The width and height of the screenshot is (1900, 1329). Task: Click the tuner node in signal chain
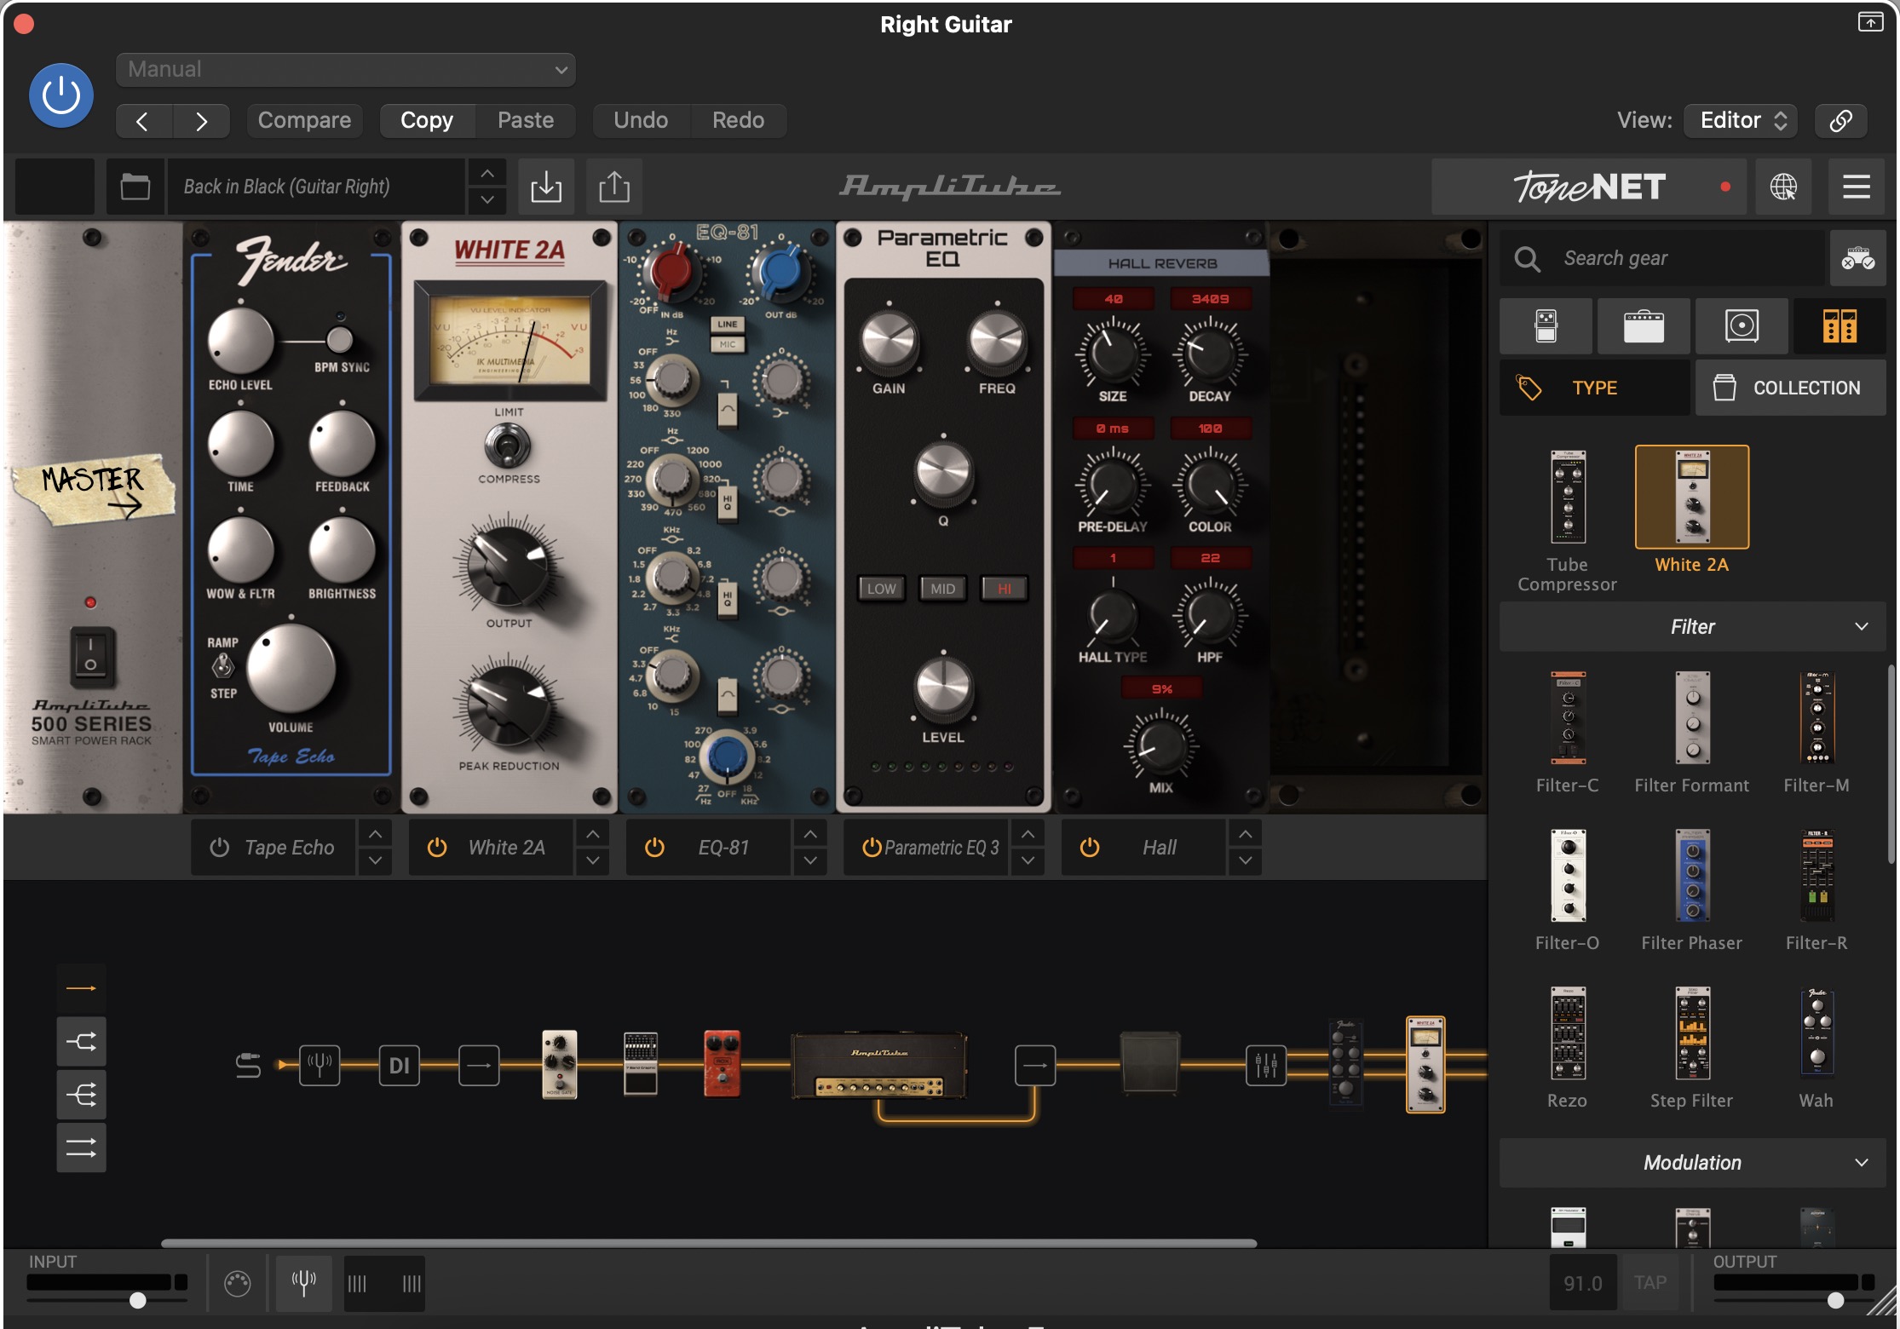(320, 1065)
